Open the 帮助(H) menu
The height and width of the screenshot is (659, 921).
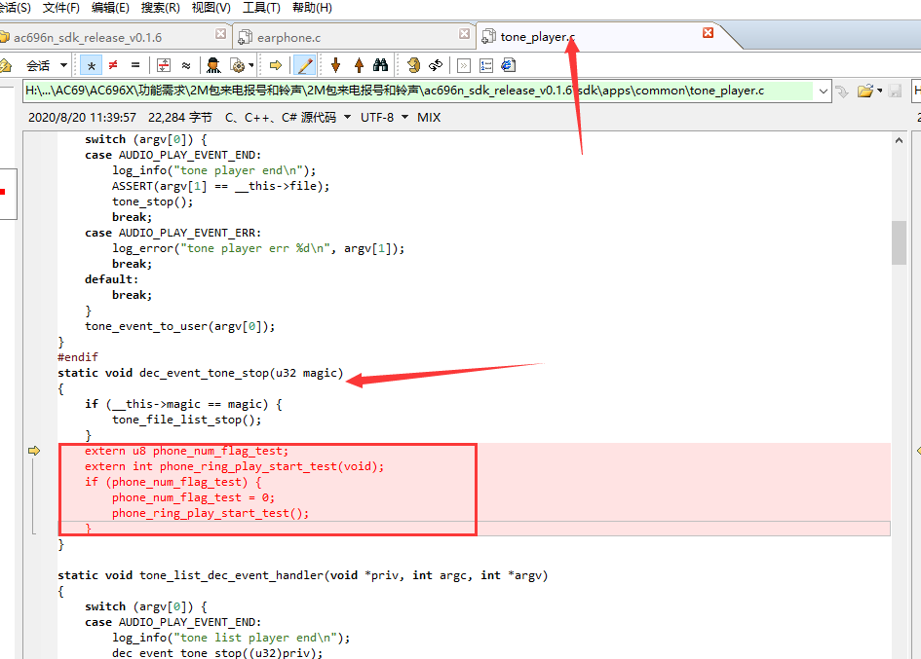pyautogui.click(x=312, y=8)
